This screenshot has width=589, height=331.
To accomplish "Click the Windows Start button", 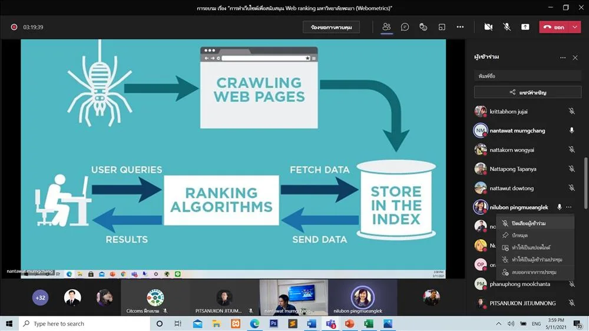I will [9, 323].
